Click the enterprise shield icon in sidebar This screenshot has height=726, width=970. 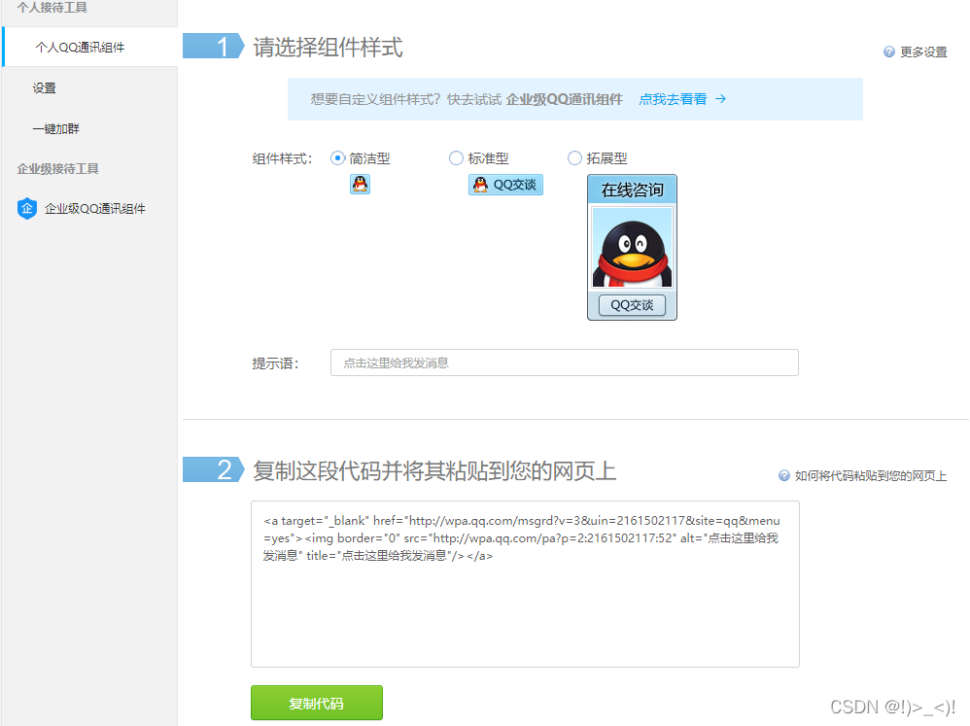[27, 208]
